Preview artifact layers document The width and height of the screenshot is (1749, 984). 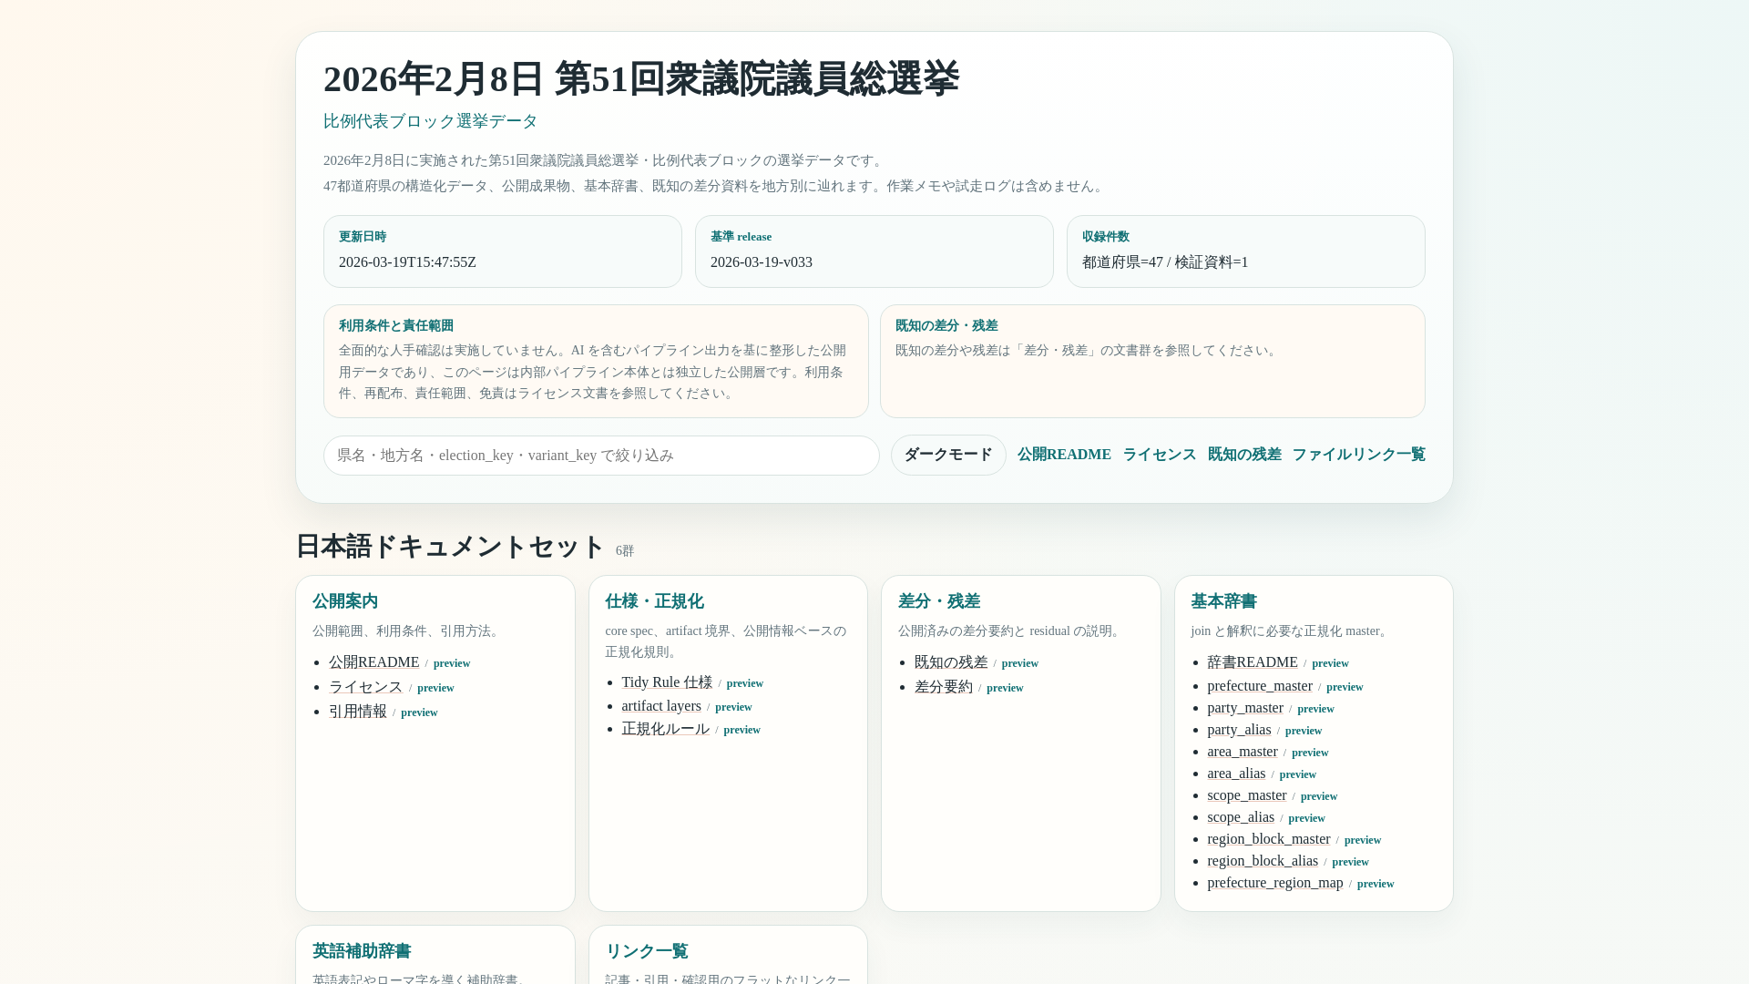pyautogui.click(x=733, y=707)
